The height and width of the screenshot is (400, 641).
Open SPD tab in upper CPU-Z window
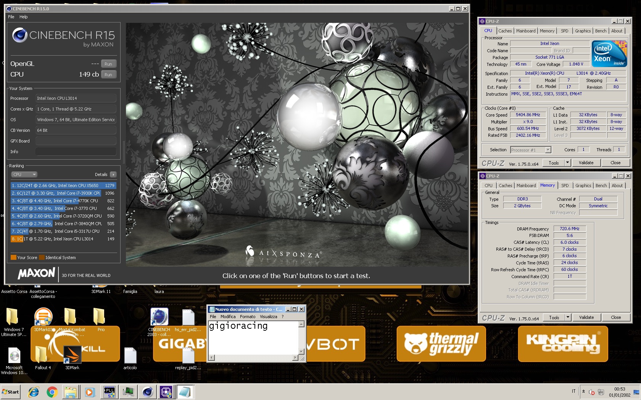pyautogui.click(x=565, y=31)
